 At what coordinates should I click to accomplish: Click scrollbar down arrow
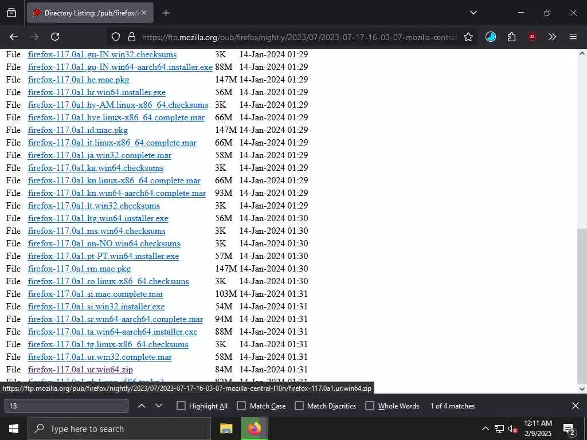click(x=582, y=389)
